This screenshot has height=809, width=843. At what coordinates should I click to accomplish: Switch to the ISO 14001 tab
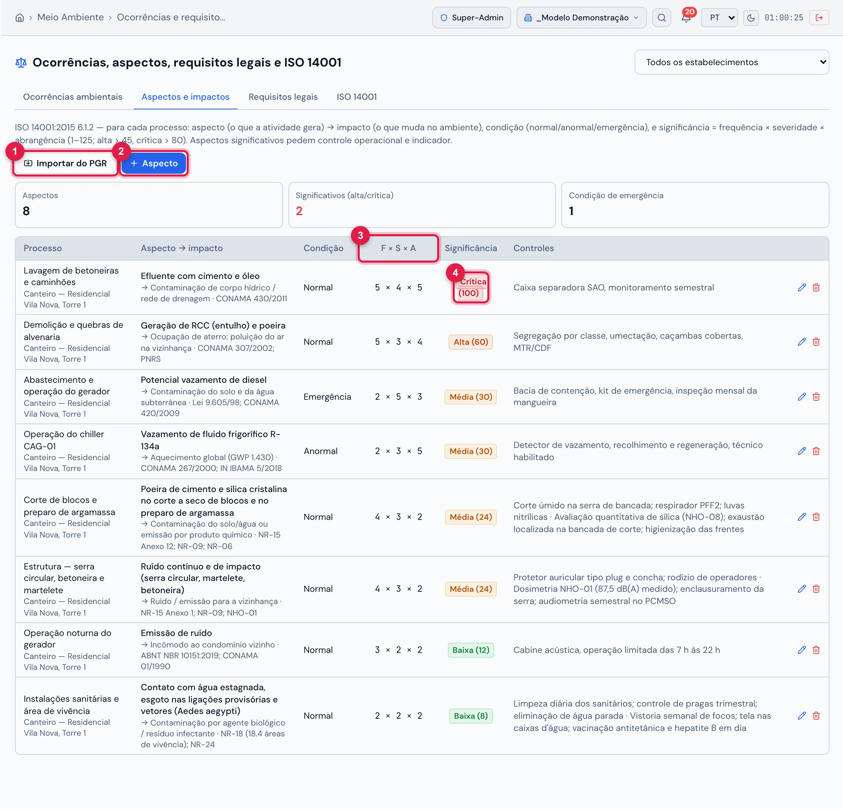tap(357, 97)
